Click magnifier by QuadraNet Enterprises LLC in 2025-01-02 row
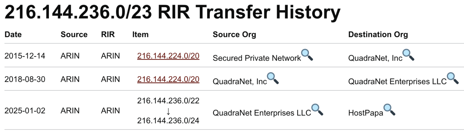The image size is (464, 134). coord(317,110)
